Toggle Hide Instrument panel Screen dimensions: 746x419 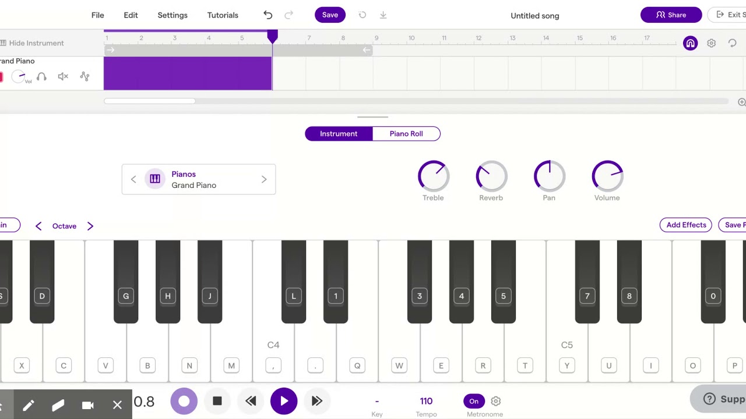point(32,43)
